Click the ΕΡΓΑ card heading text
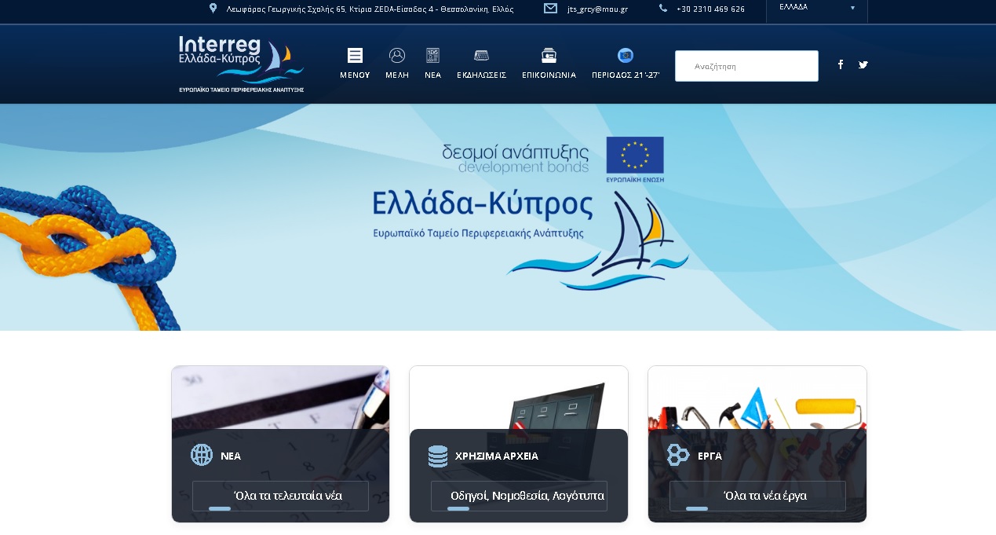Viewport: 996px width, 535px height. [710, 456]
